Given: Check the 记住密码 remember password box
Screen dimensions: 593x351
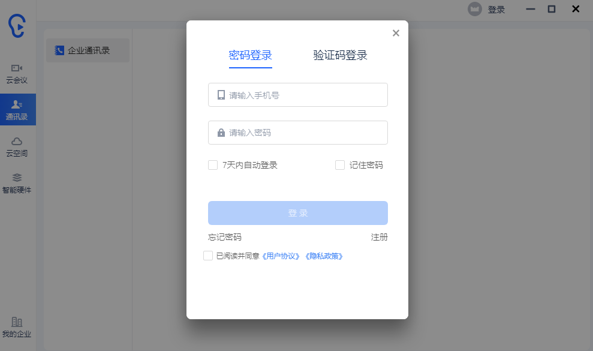Looking at the screenshot, I should click(339, 164).
